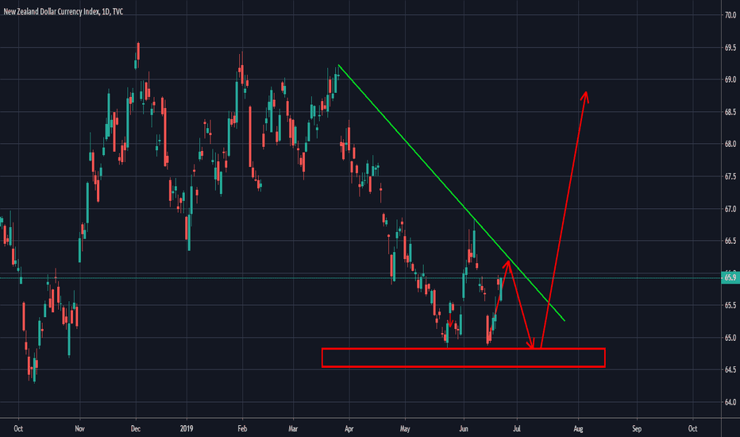The image size is (740, 437).
Task: Click the 64.0 price axis label
Action: 730,402
